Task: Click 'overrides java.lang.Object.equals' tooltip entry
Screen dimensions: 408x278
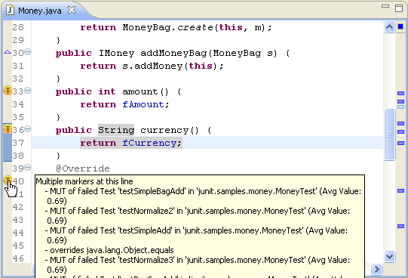Action: [x=109, y=250]
